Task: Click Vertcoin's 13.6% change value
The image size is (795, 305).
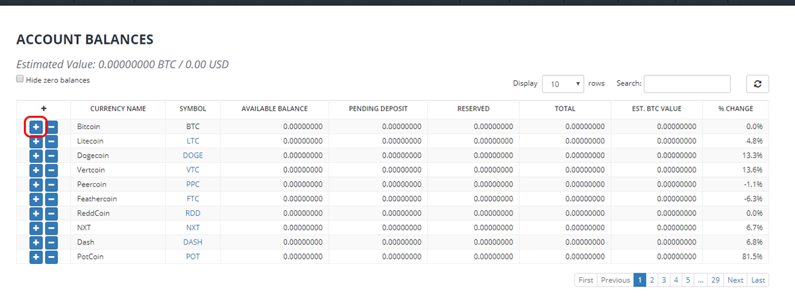Action: pos(751,170)
